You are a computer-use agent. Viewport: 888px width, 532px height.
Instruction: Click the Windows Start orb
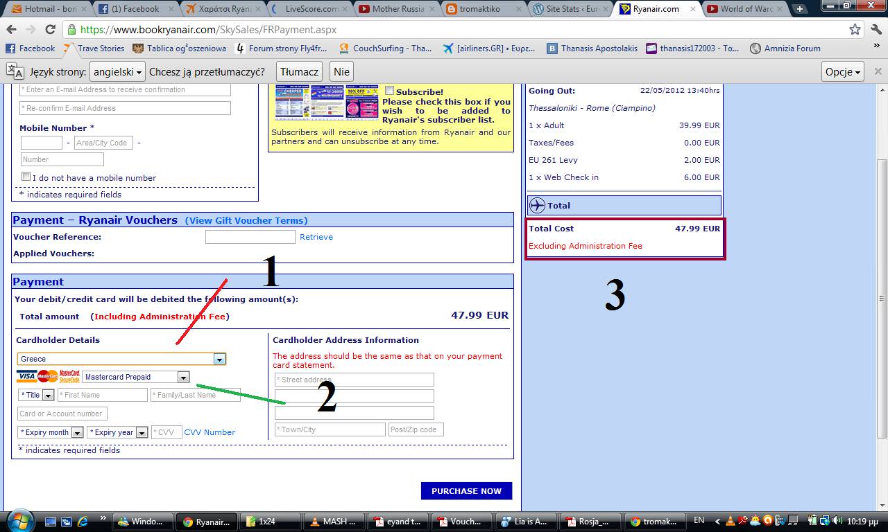pyautogui.click(x=19, y=520)
